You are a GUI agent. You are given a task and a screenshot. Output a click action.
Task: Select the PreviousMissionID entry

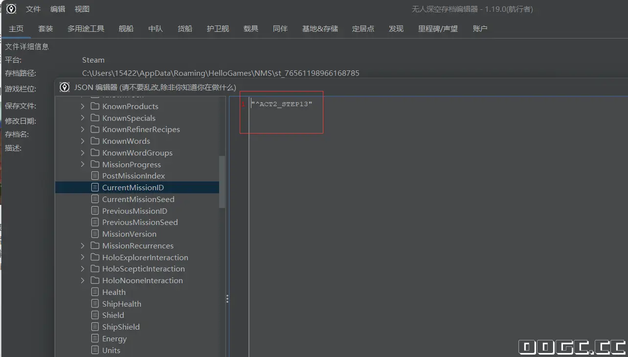[135, 211]
